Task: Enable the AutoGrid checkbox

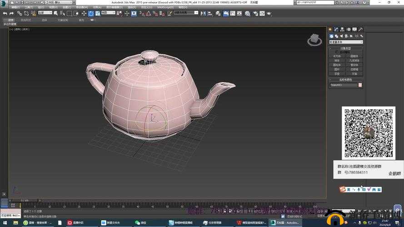Action: 337,52
